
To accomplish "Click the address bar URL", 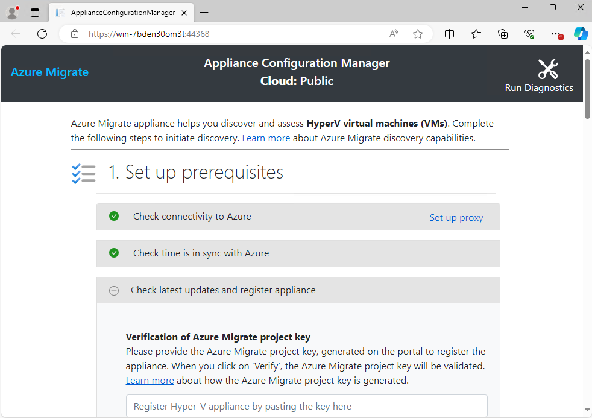I will (149, 34).
